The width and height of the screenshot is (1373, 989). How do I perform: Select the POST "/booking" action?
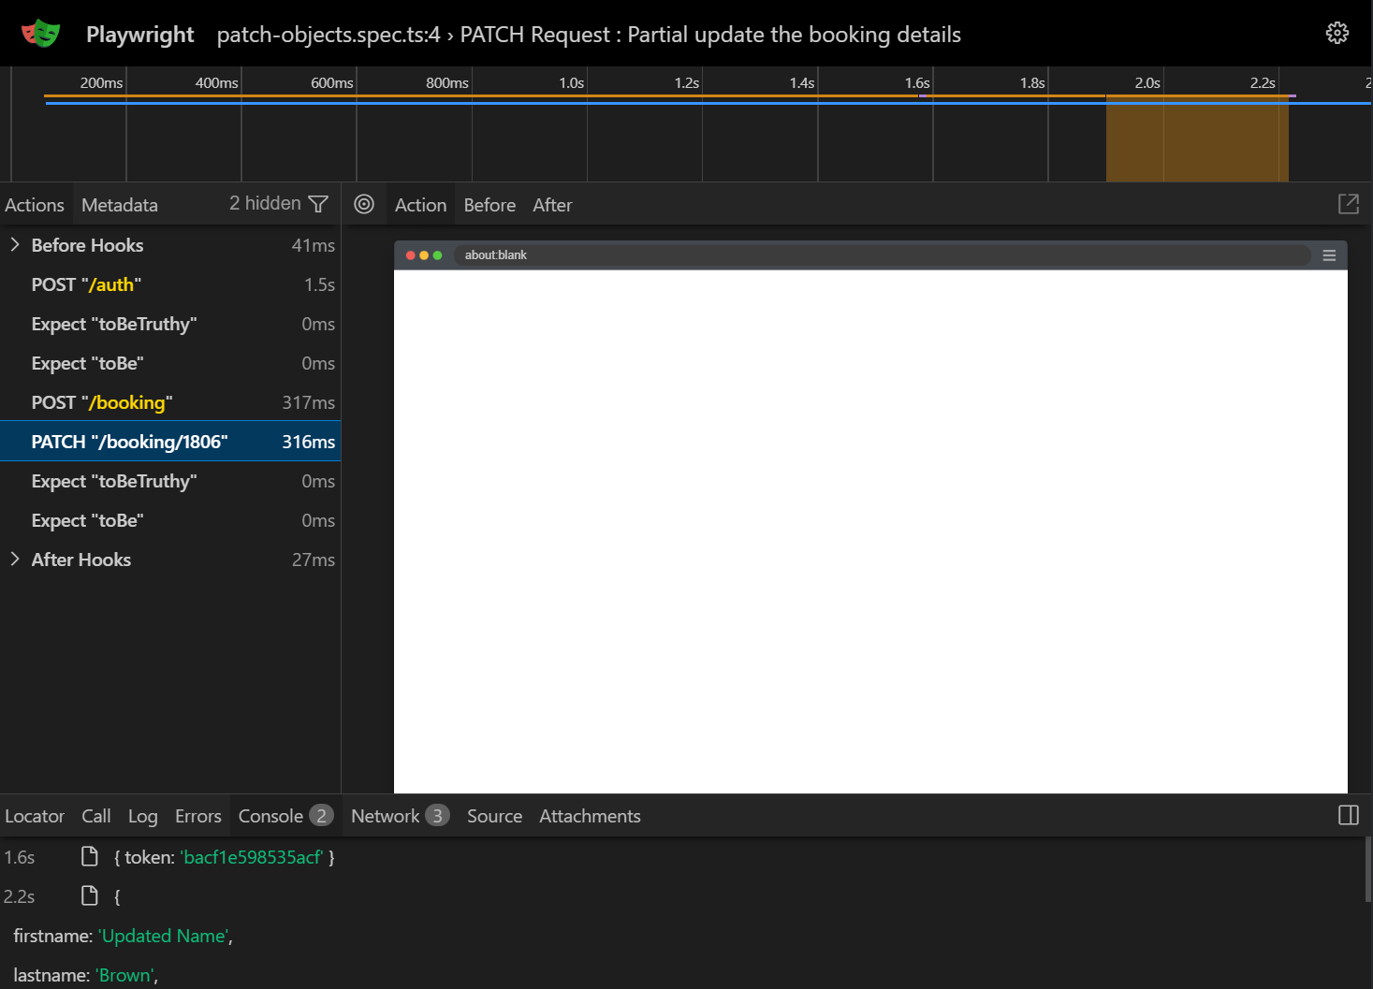pyautogui.click(x=102, y=402)
